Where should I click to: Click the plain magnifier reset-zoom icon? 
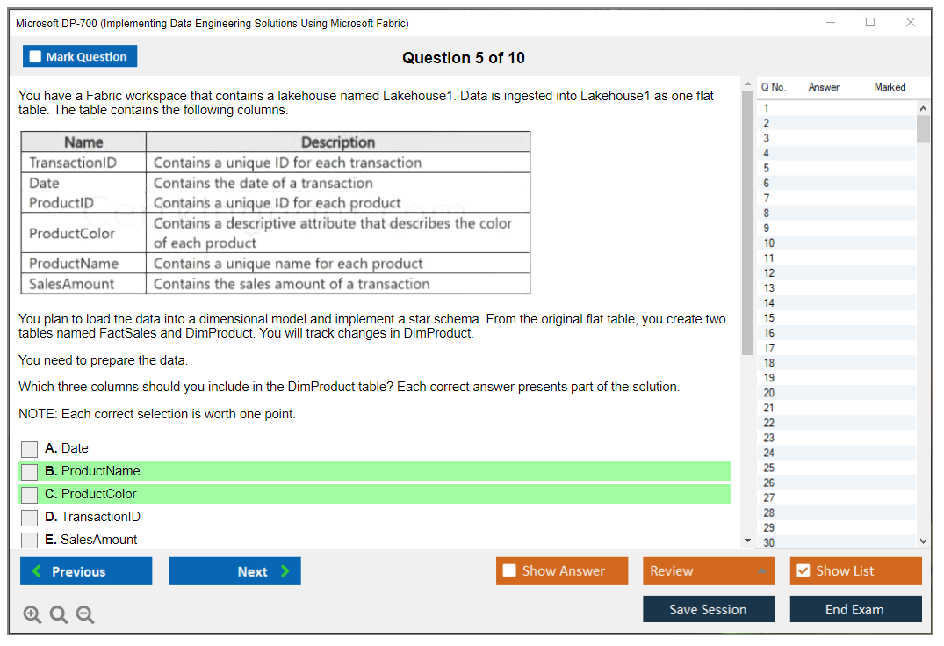[x=58, y=614]
